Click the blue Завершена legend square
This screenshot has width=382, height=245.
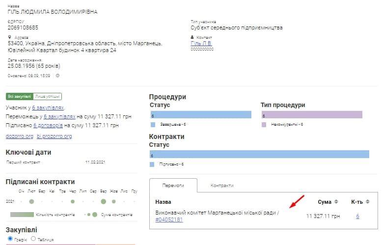(x=152, y=125)
